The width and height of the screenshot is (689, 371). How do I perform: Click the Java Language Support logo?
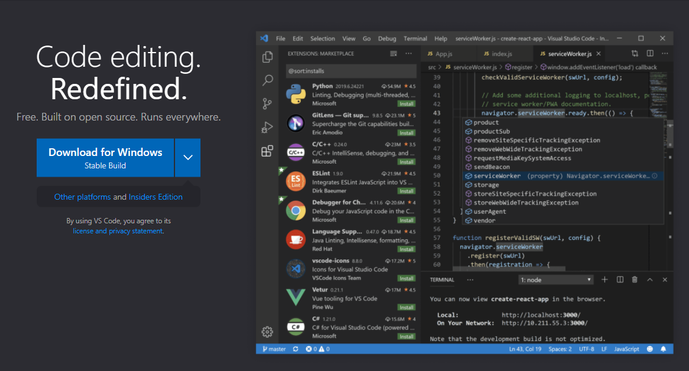tap(296, 240)
